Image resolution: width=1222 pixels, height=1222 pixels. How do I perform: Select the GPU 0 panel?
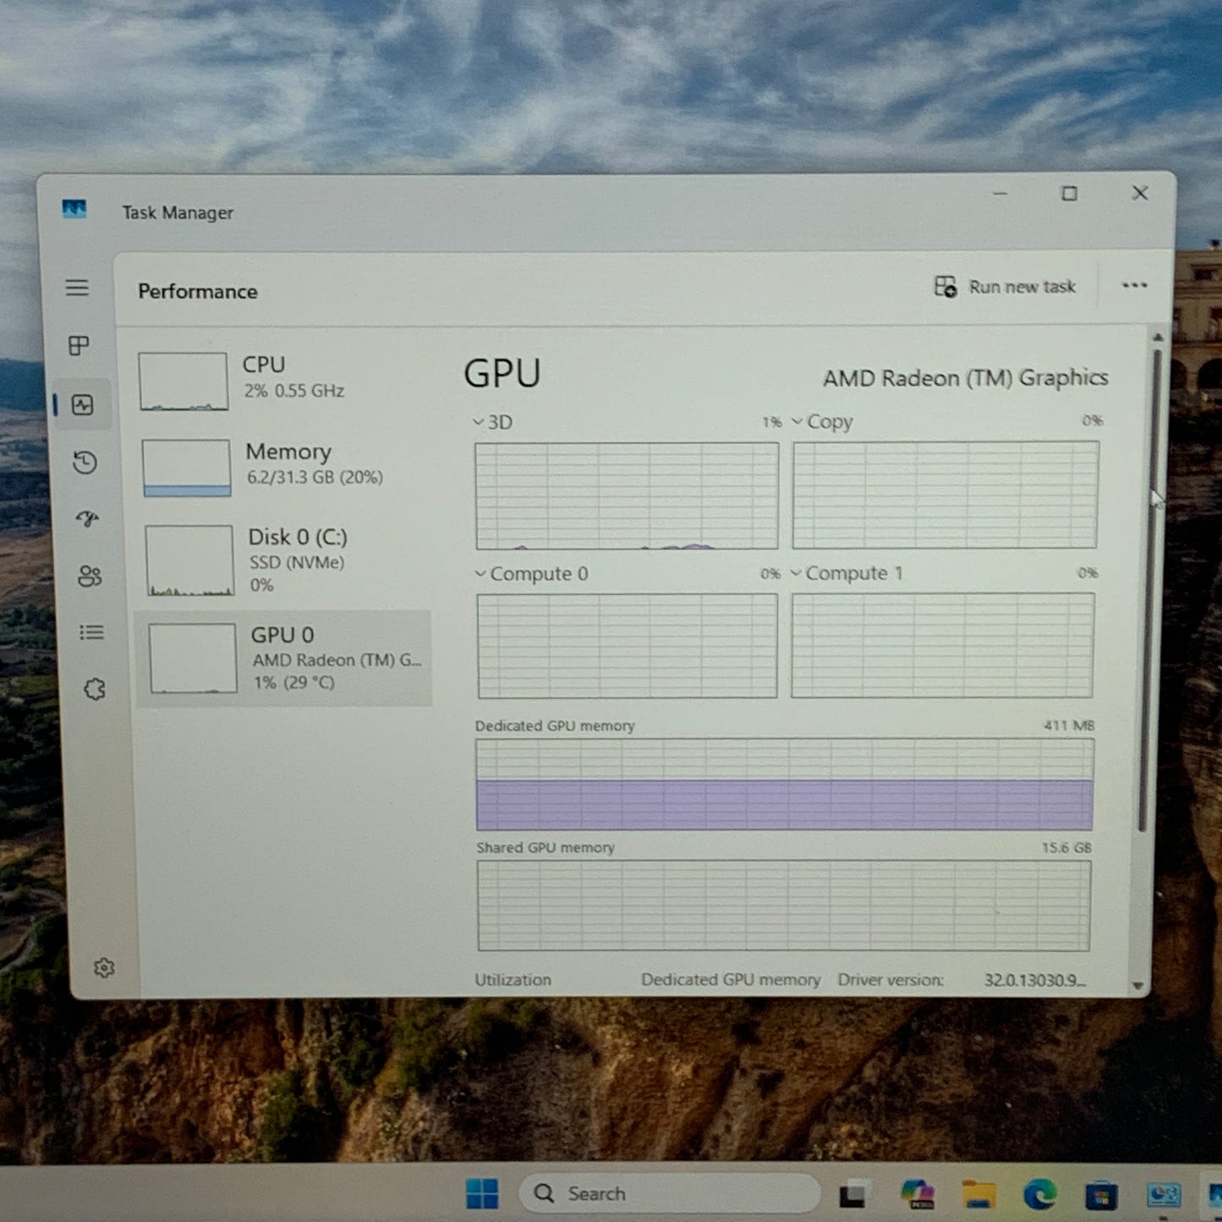coord(283,658)
